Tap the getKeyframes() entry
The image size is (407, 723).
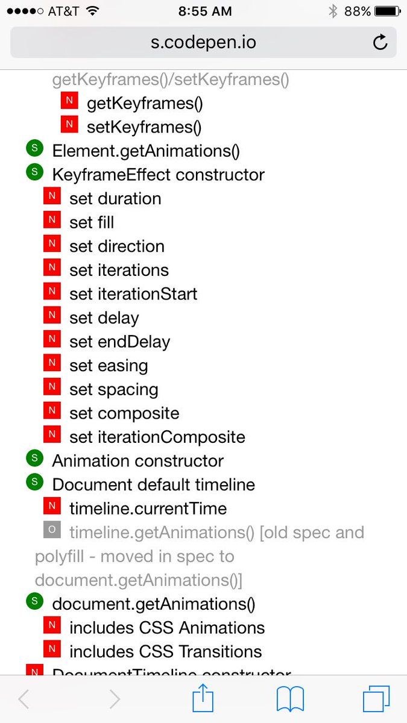click(x=145, y=104)
